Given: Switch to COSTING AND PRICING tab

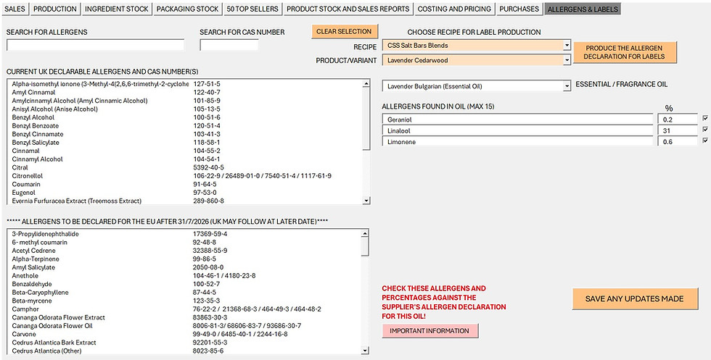Looking at the screenshot, I should (454, 9).
